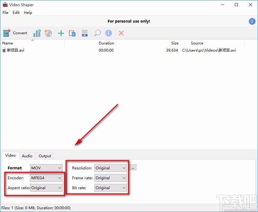258x212 pixels.
Task: Switch to the Audio tab
Action: click(x=27, y=156)
